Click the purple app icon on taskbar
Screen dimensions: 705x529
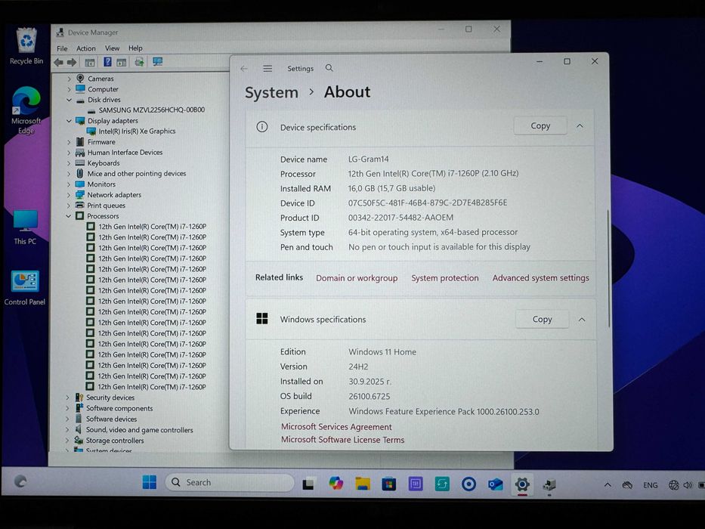click(x=416, y=484)
